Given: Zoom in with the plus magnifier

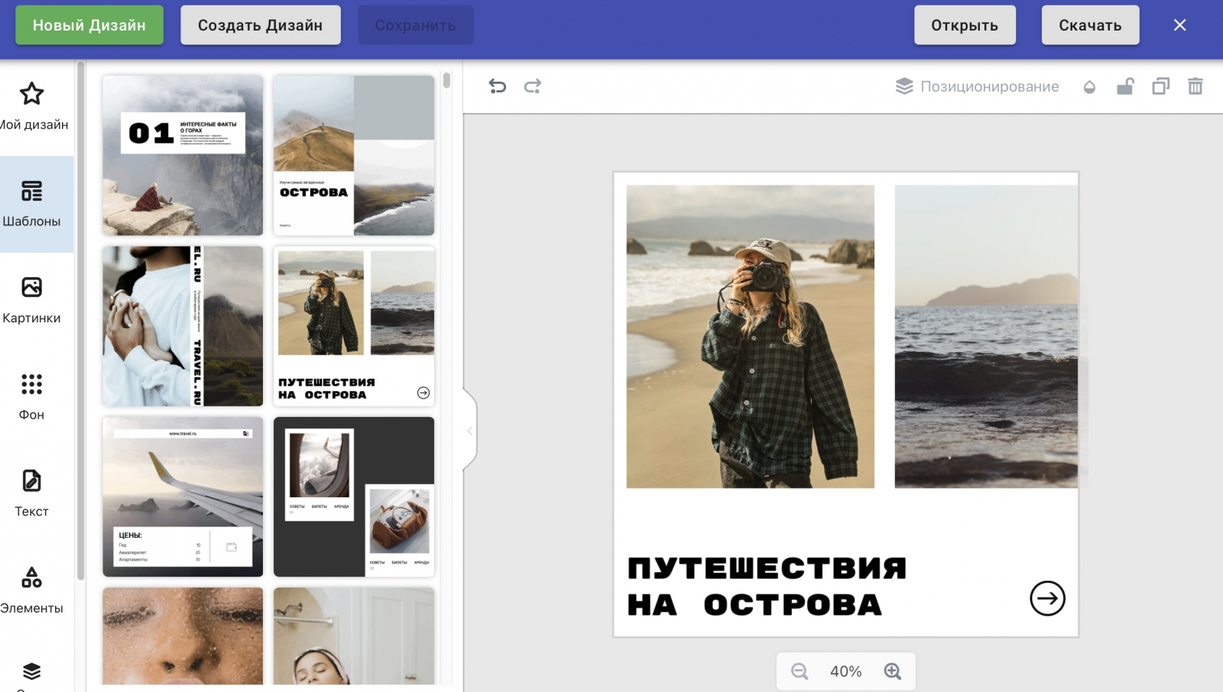Looking at the screenshot, I should [892, 671].
